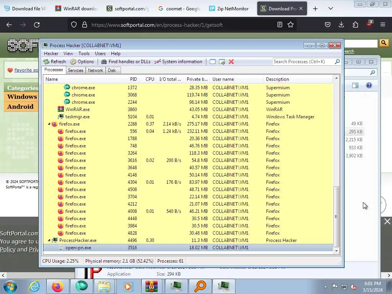Click the CPU Usage status bar entry
The height and width of the screenshot is (294, 392).
tap(60, 261)
